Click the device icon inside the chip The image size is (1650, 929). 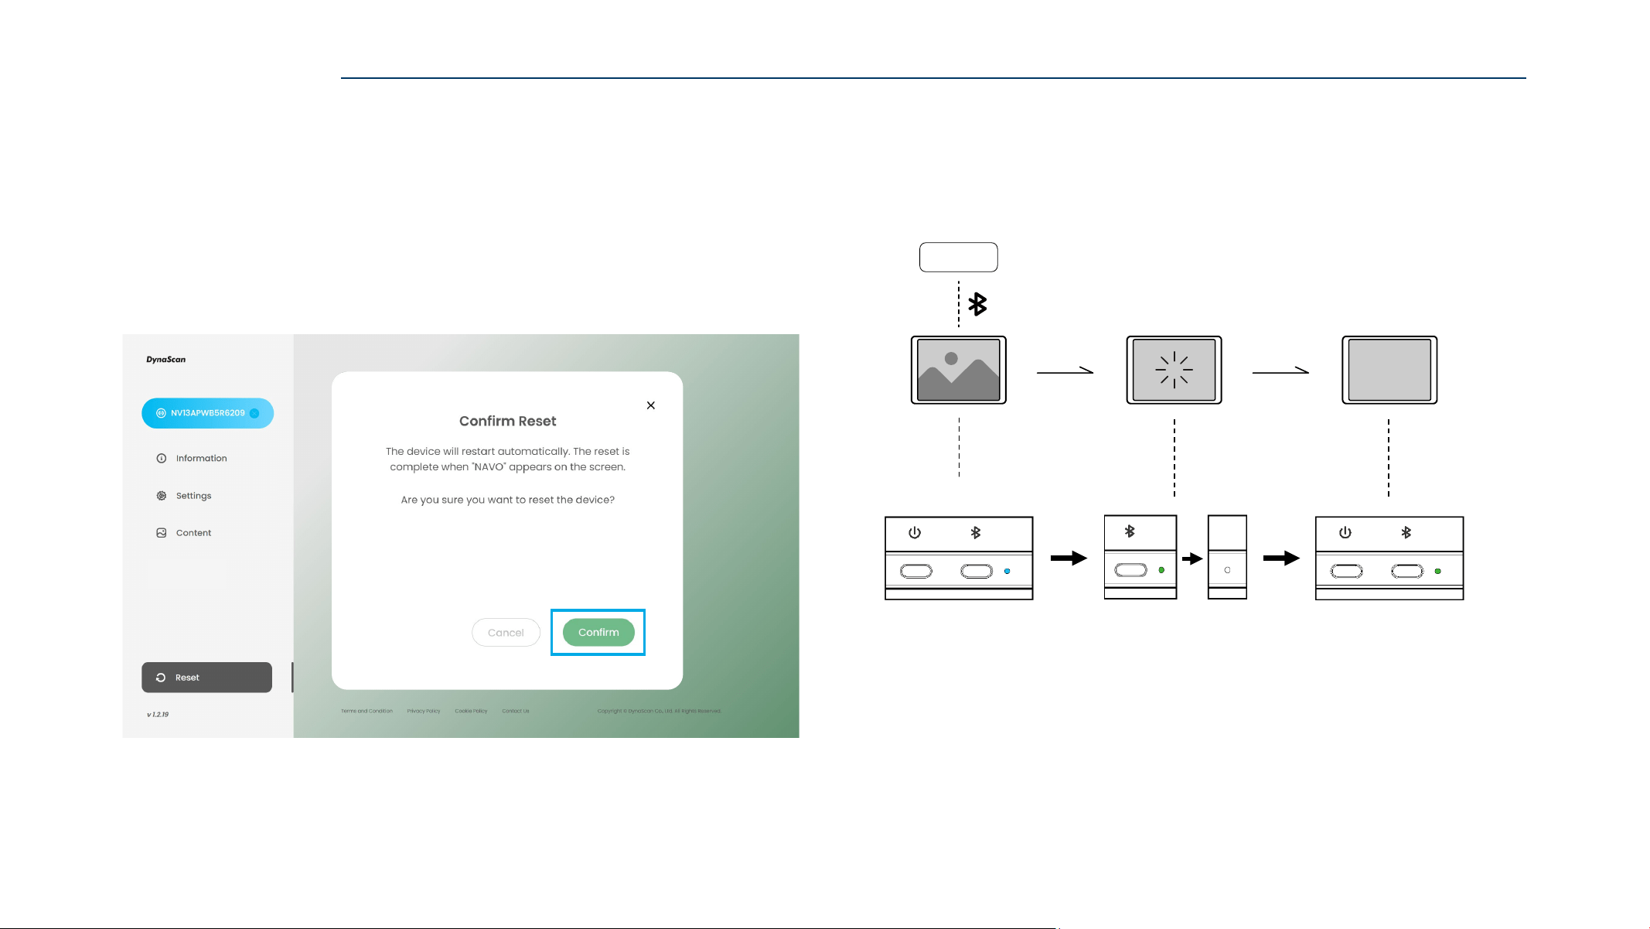pos(161,413)
